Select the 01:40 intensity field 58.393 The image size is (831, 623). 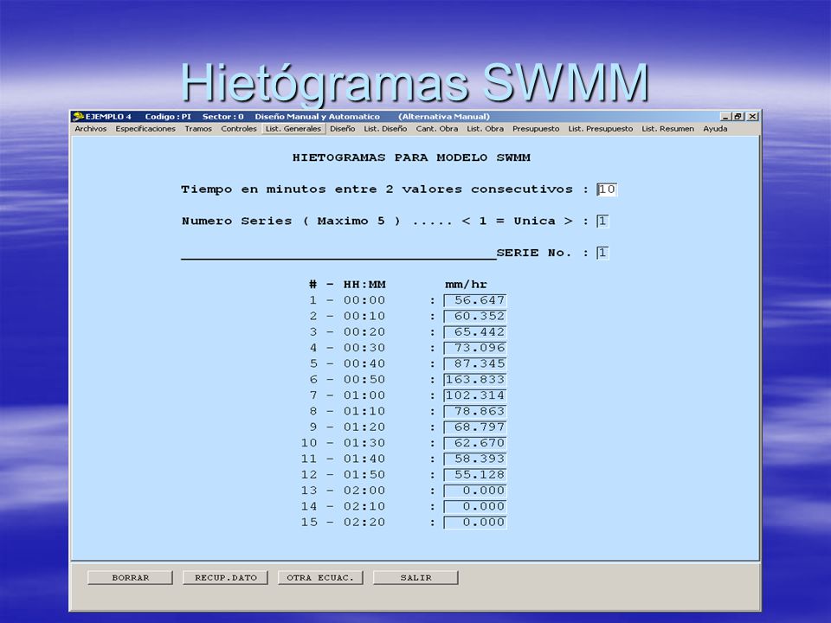coord(475,459)
